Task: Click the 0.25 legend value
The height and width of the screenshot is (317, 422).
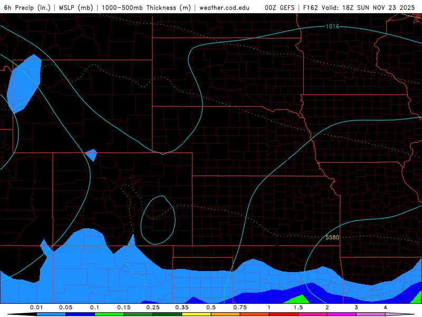Action: (x=153, y=307)
